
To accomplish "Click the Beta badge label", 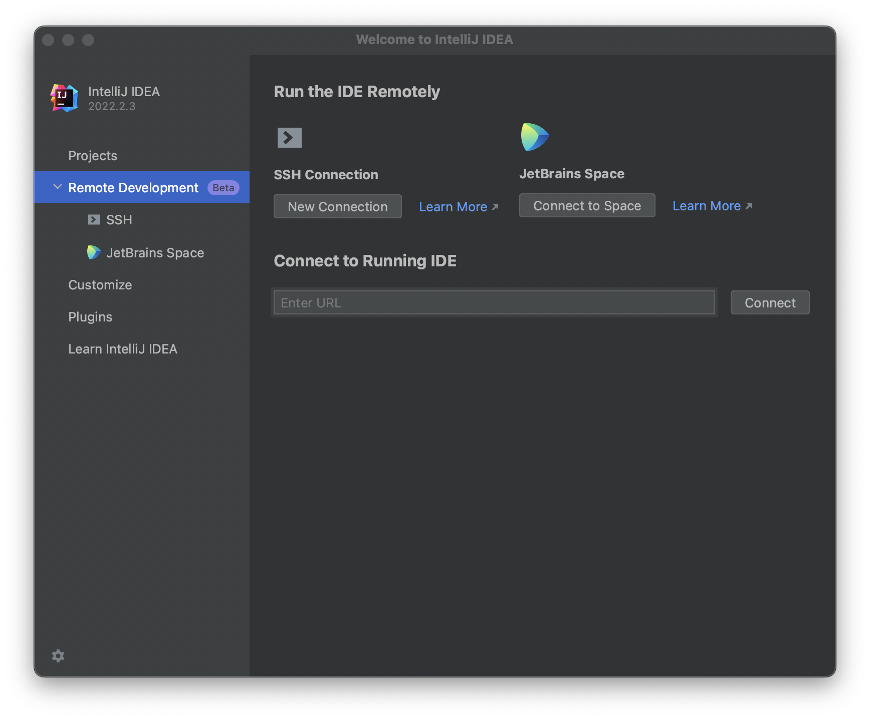I will (224, 187).
